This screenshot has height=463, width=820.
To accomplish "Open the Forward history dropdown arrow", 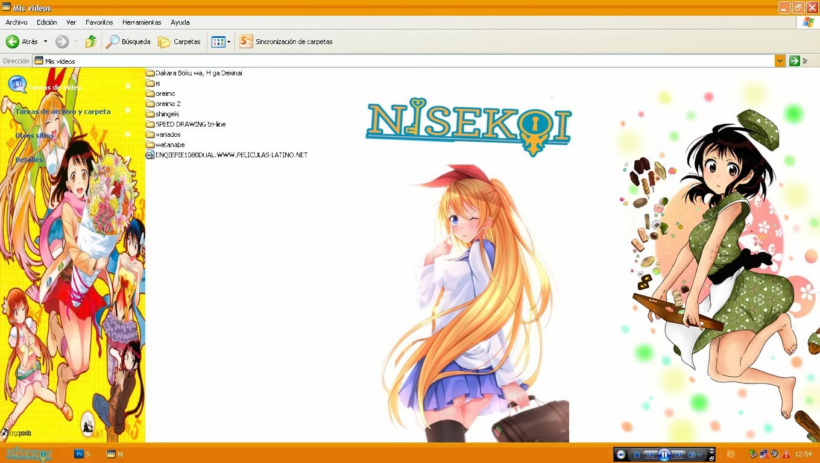I will pos(76,42).
